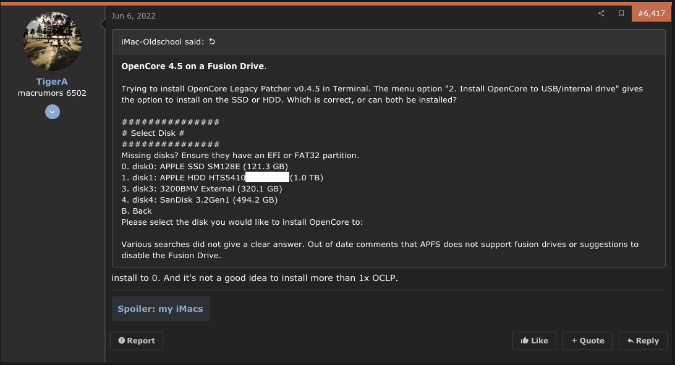Bookmark this post with the bookmark icon

pyautogui.click(x=621, y=13)
